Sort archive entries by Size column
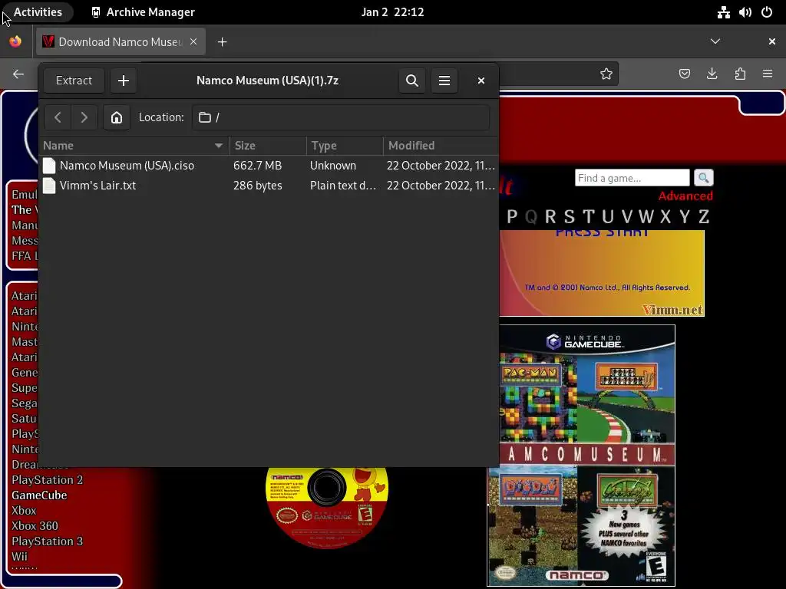The image size is (786, 589). [268, 146]
